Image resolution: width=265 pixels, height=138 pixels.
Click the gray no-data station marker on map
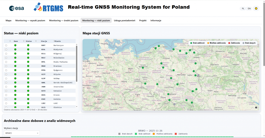pyautogui.click(x=174, y=104)
